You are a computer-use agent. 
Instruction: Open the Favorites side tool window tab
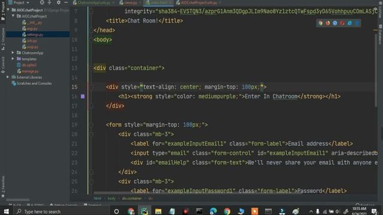click(x=3, y=186)
